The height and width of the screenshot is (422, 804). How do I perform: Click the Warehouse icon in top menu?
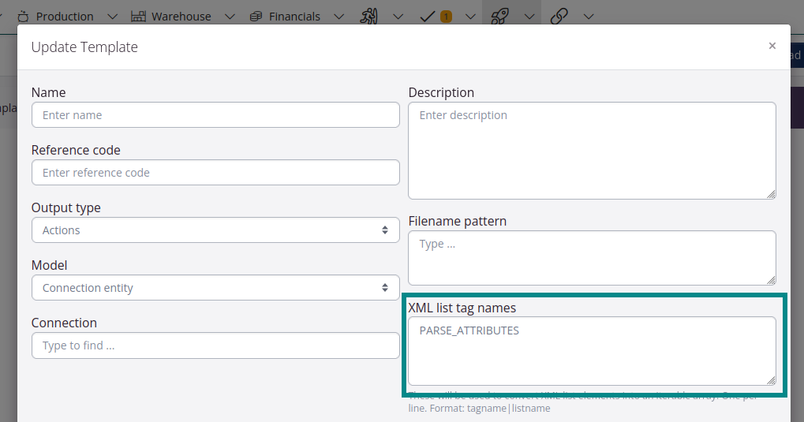coord(138,16)
